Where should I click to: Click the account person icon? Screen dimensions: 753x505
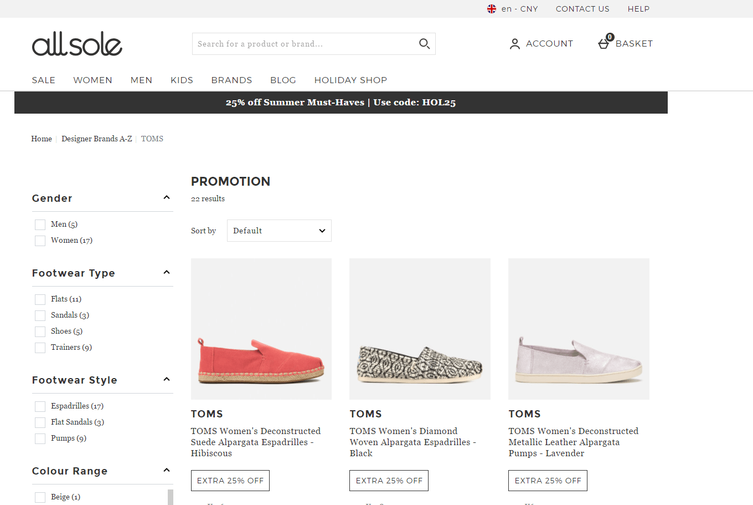tap(515, 44)
